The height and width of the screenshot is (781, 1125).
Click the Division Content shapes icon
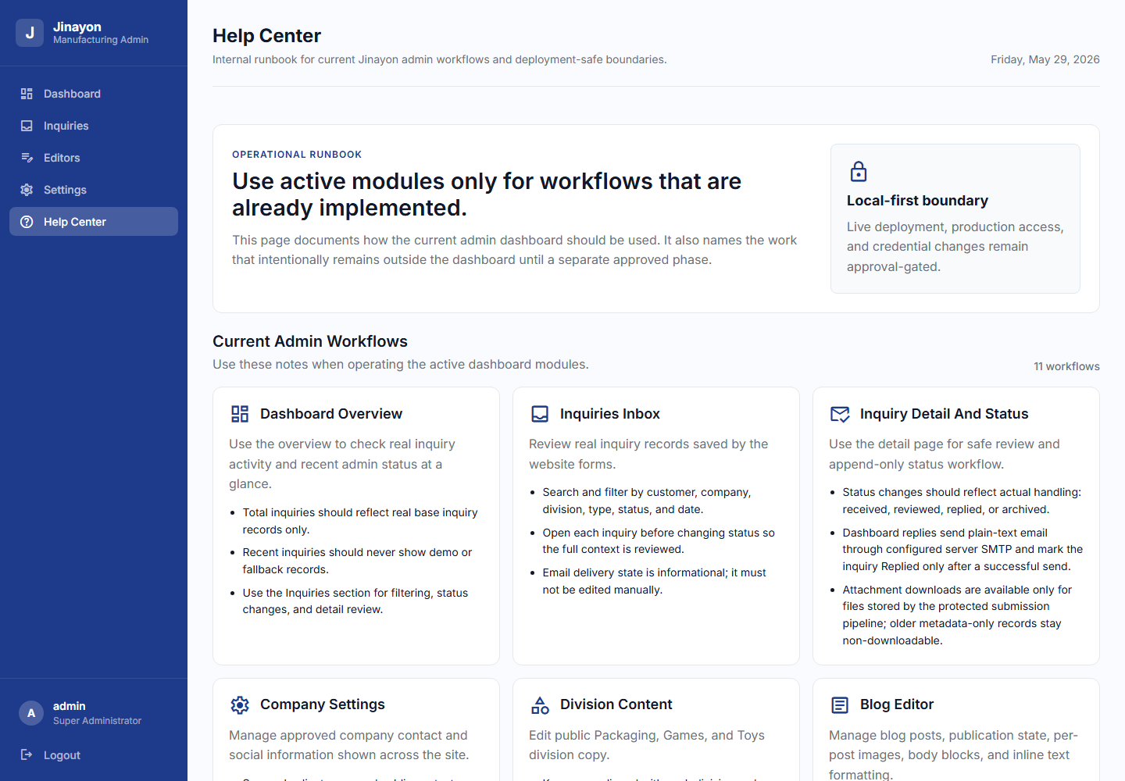pos(540,705)
